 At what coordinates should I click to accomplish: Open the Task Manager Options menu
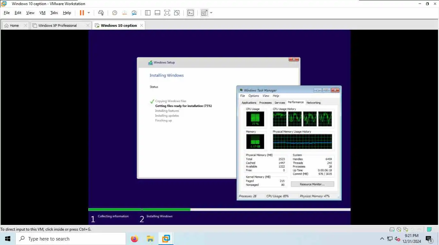254,96
